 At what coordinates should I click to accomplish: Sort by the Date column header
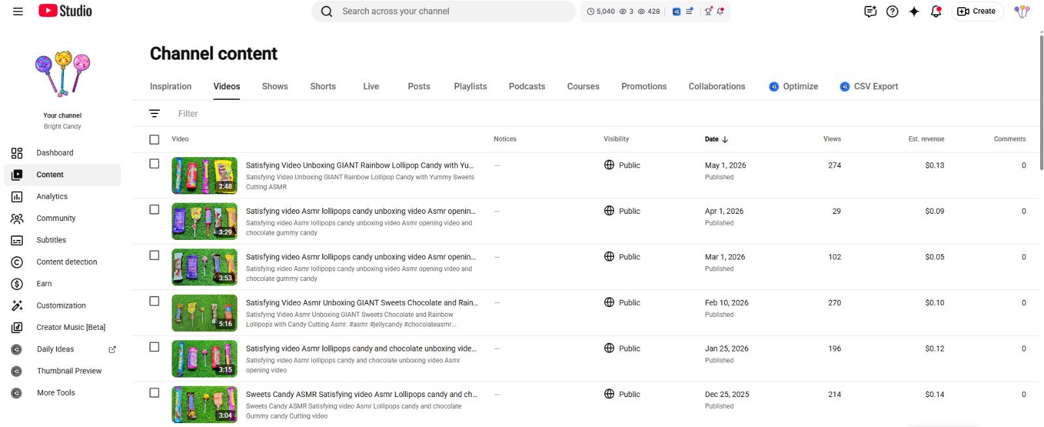(716, 139)
